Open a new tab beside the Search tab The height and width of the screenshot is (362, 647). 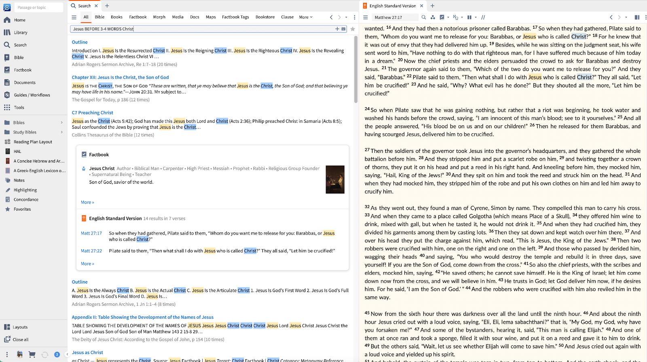pos(107,6)
